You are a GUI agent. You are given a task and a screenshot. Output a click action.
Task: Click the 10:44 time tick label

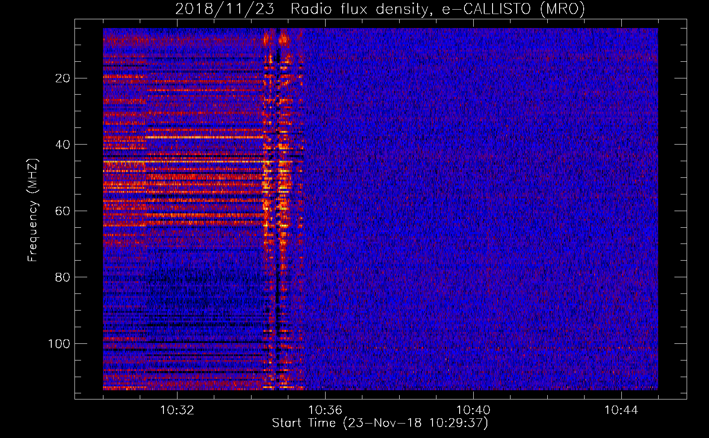click(621, 410)
